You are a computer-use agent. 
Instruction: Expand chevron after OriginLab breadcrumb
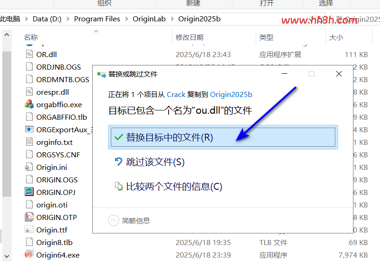[172, 19]
